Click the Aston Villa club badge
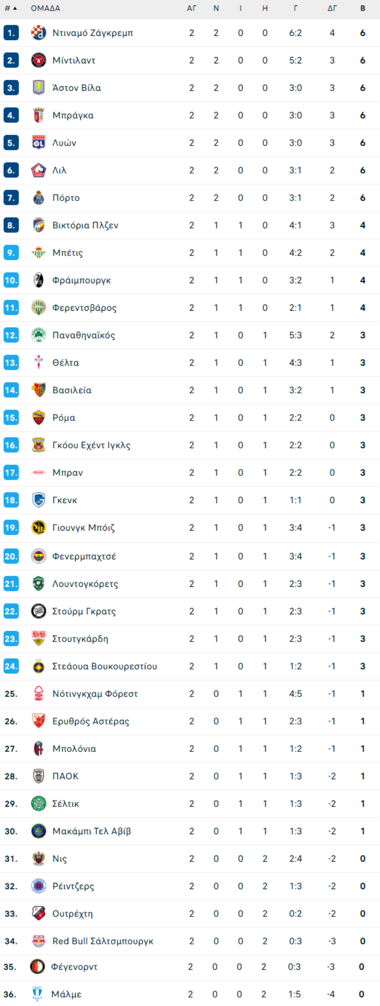The image size is (380, 1006). pos(38,88)
